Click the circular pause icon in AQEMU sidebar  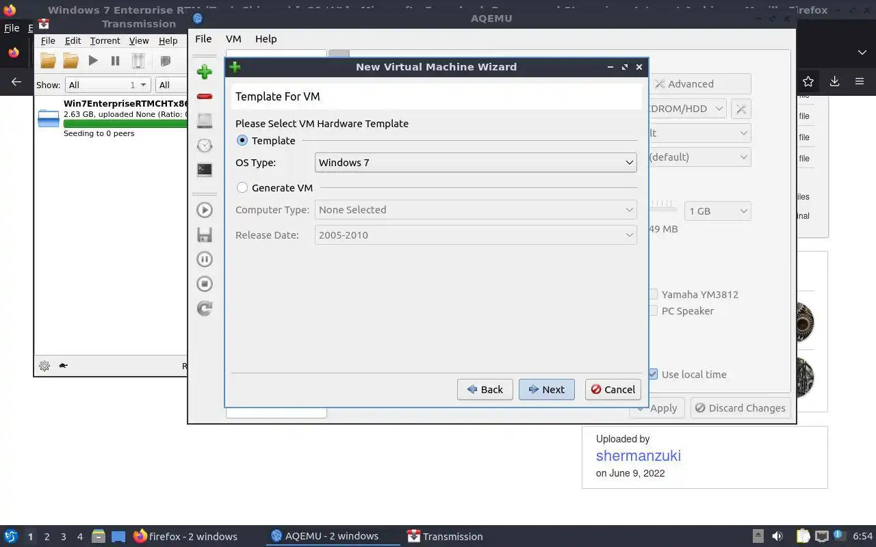click(204, 259)
